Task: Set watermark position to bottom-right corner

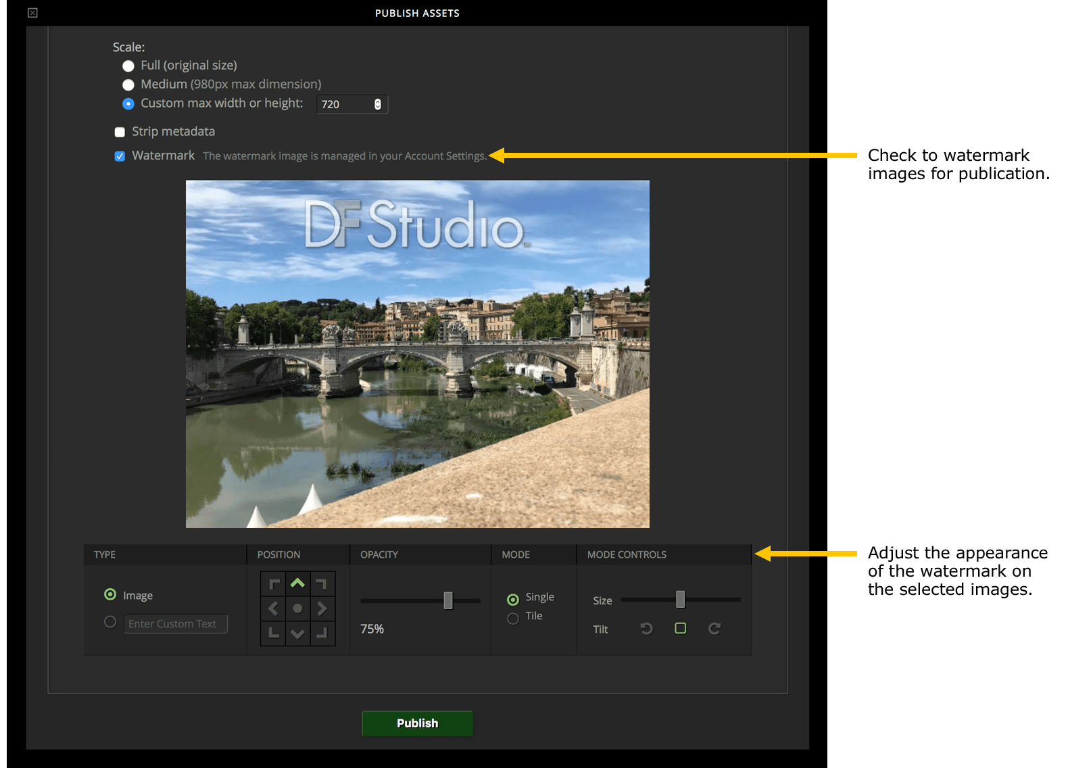Action: 322,633
